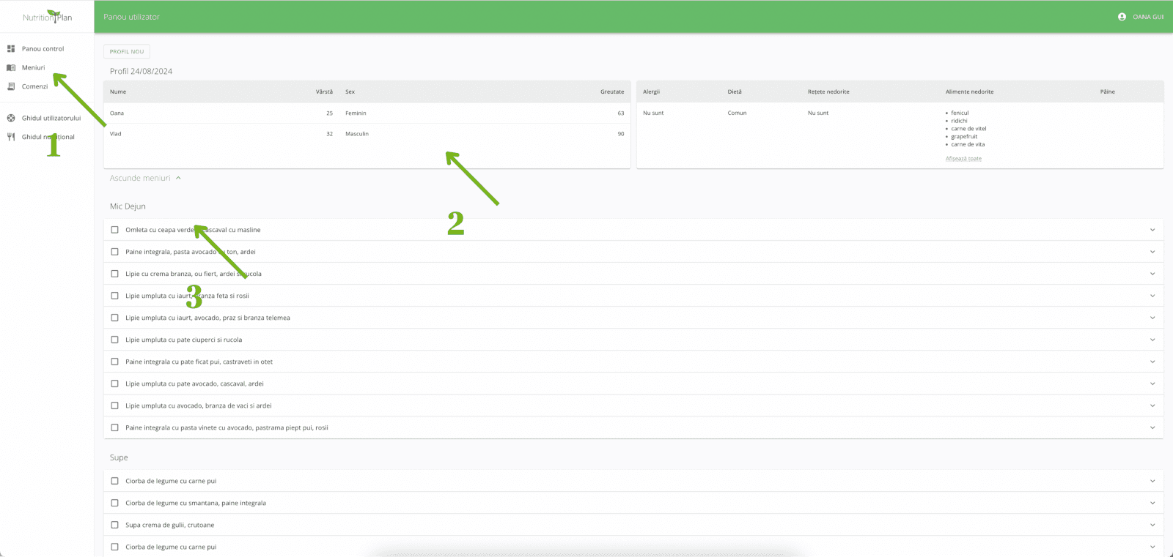Click the Mic Dejun section heading
This screenshot has width=1173, height=557.
pos(128,206)
